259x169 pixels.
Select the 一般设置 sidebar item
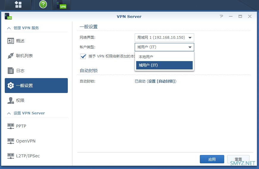coord(36,86)
